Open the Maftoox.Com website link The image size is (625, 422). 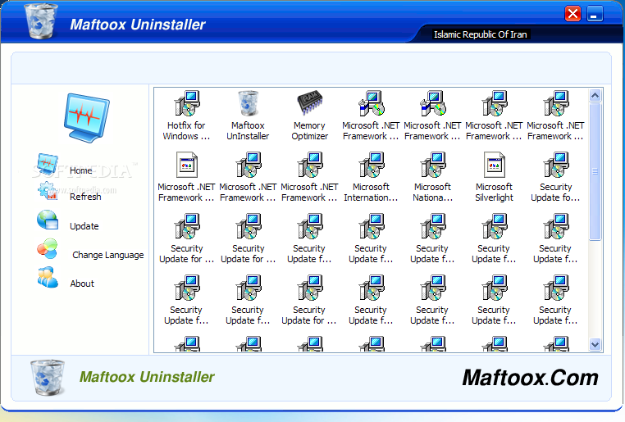coord(530,378)
